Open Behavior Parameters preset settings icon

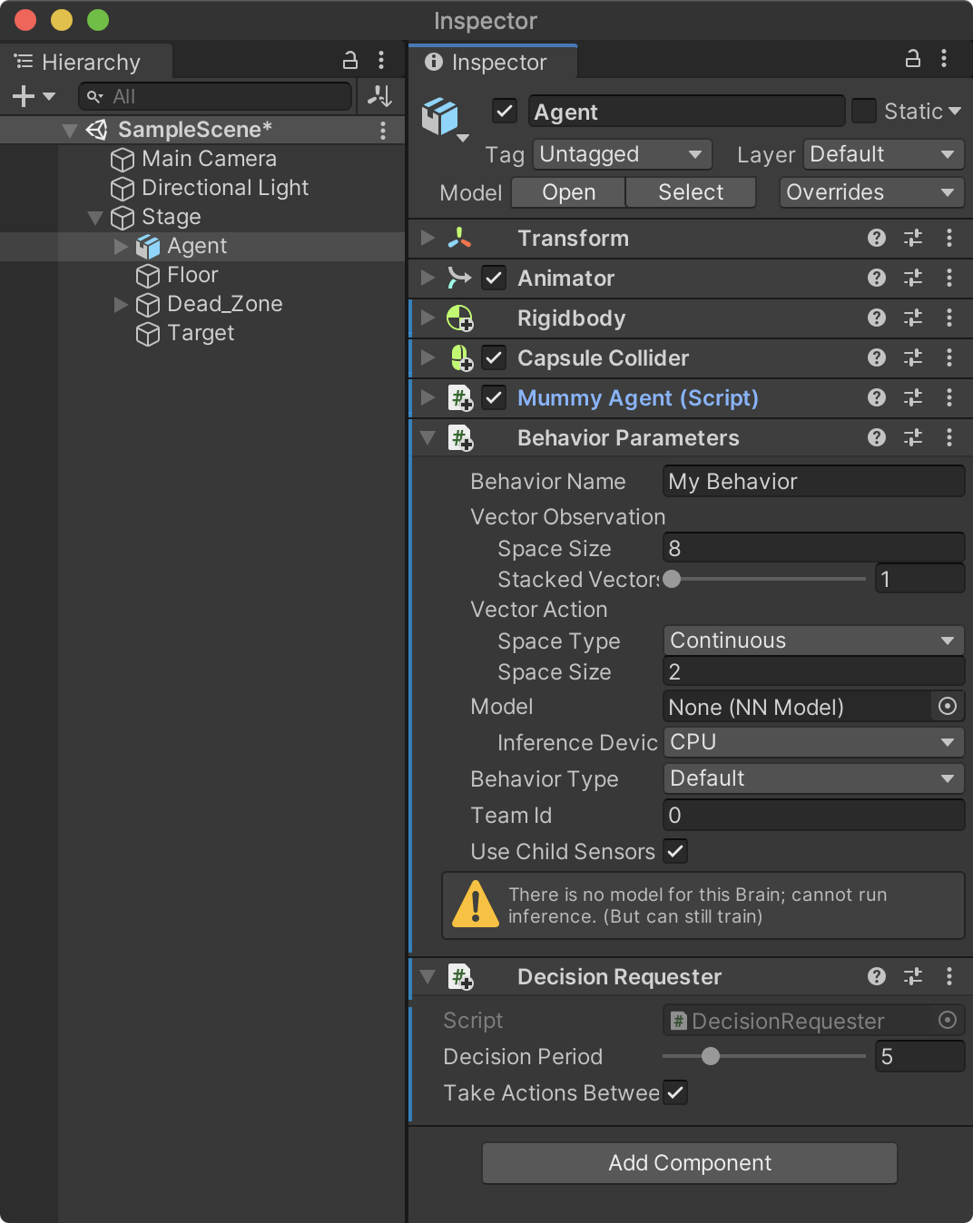point(913,437)
